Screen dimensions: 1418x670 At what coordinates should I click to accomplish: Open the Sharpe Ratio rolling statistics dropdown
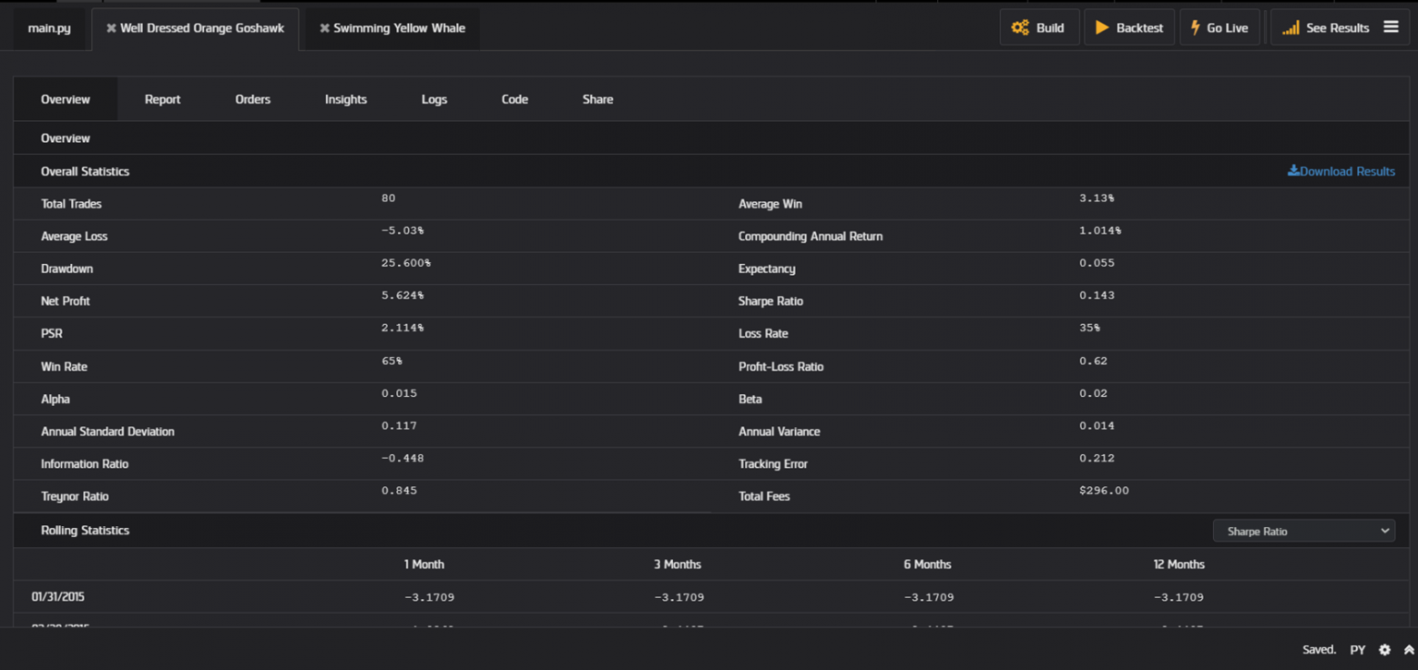click(x=1304, y=531)
